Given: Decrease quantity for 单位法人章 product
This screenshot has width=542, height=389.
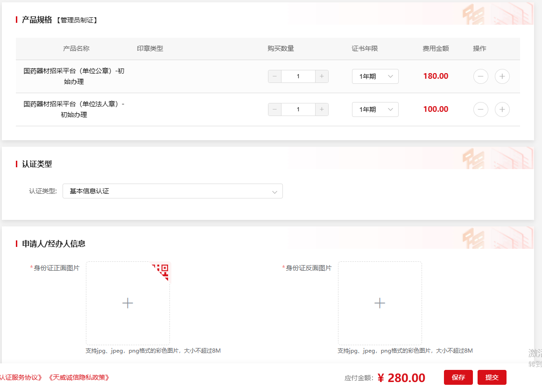Looking at the screenshot, I should pyautogui.click(x=275, y=109).
